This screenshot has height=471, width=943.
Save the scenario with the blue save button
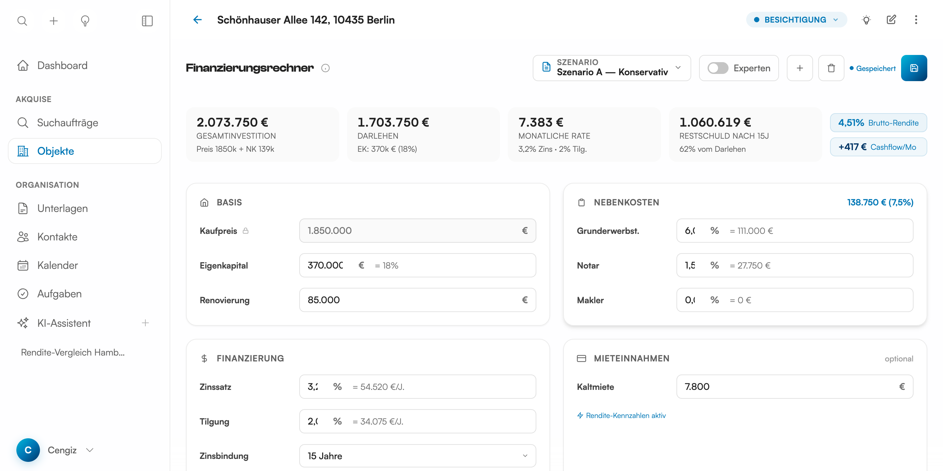(x=914, y=68)
